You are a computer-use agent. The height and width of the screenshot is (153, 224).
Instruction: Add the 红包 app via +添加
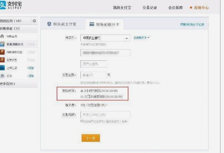pos(31,76)
